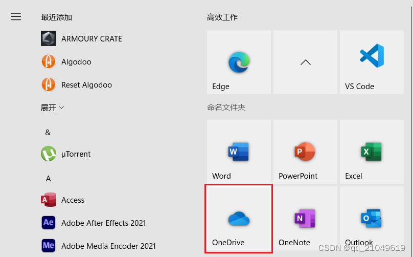
Task: Launch µTorrent from the app list
Action: [65, 154]
